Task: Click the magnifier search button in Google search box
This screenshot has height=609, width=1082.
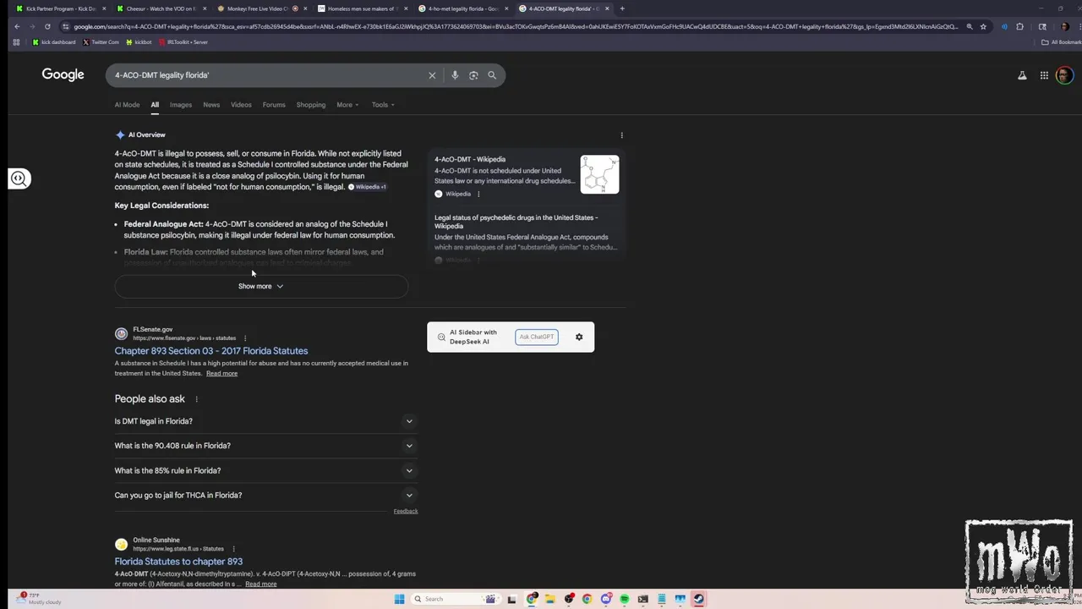Action: coord(492,75)
